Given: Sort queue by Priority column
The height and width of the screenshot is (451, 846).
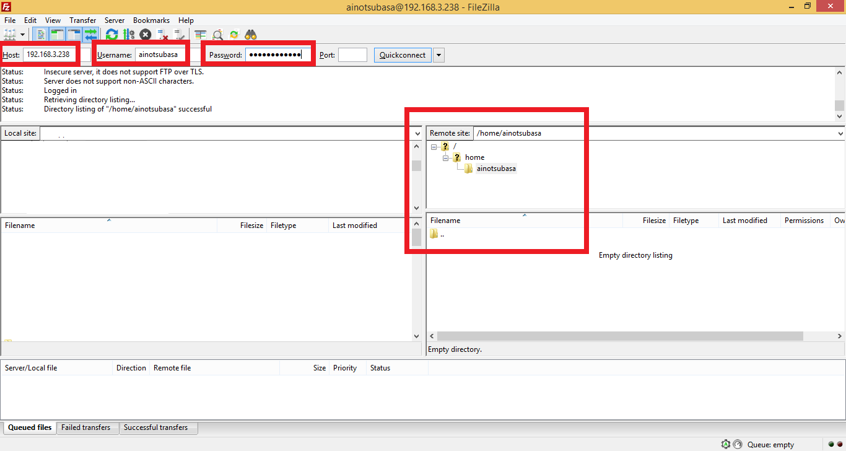Looking at the screenshot, I should click(347, 368).
